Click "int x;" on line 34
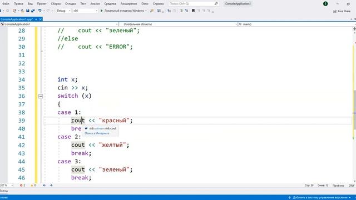Screen dimensions: 356x200 point(67,79)
